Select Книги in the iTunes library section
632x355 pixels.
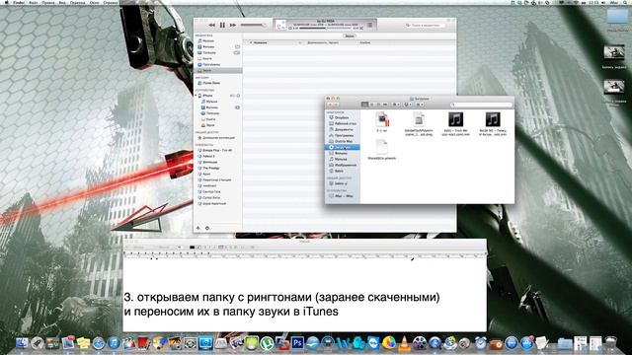pyautogui.click(x=207, y=58)
